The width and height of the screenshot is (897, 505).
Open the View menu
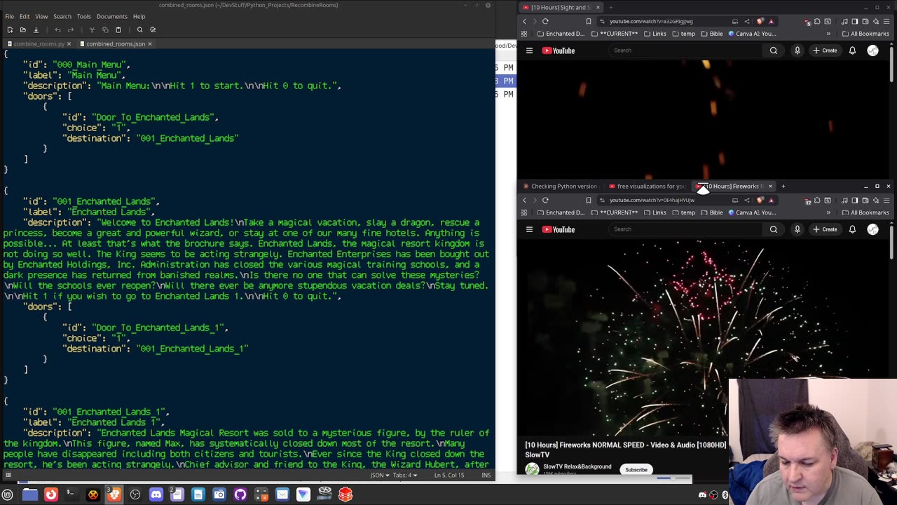pos(41,16)
